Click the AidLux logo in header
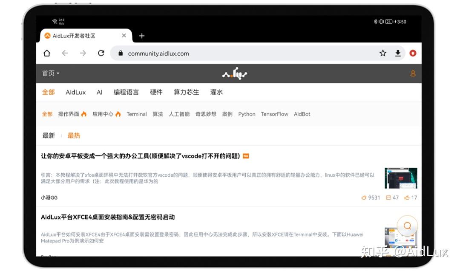460x271 pixels. coord(235,73)
